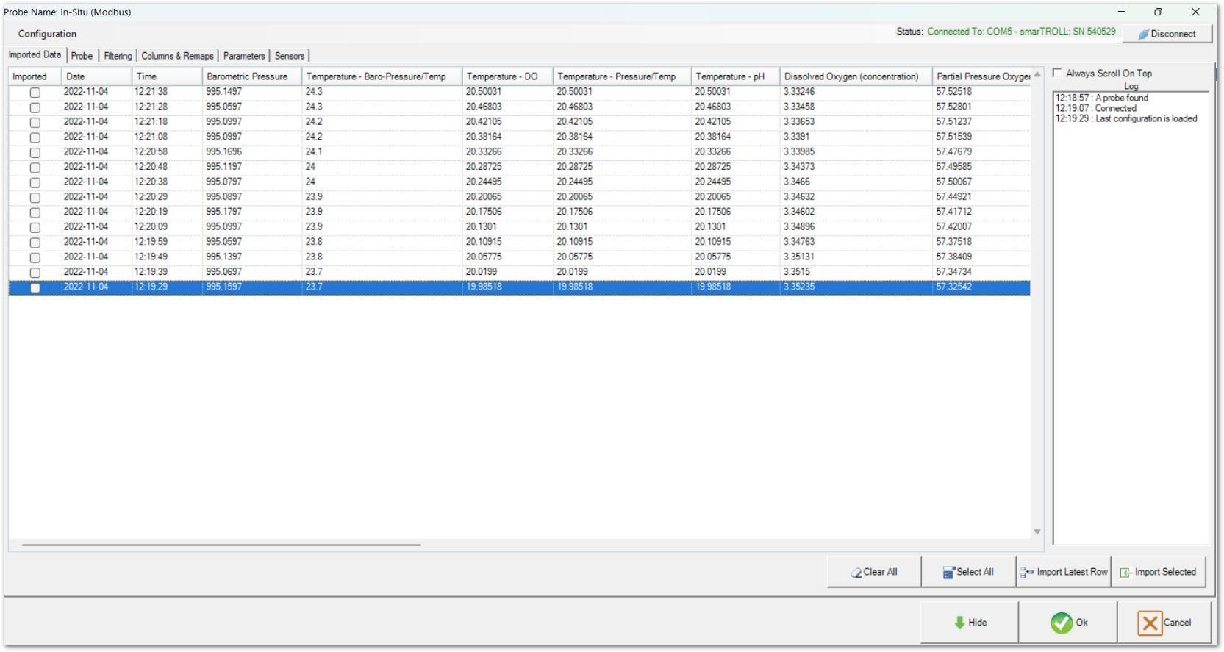
Task: Click the Barometric Pressure column header
Action: tap(247, 76)
